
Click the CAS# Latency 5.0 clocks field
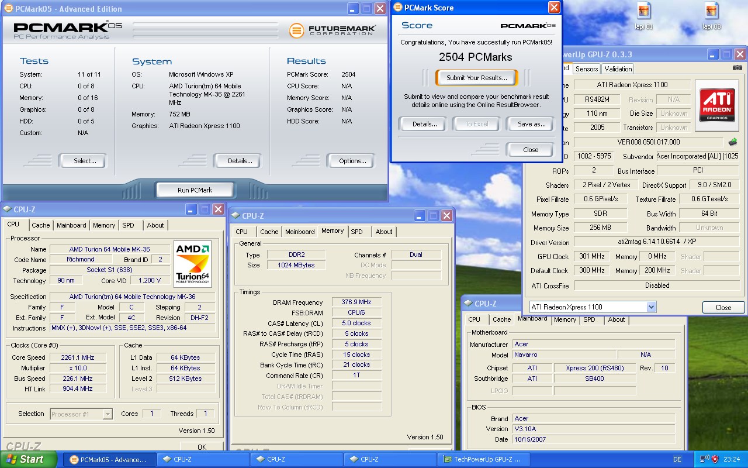coord(356,323)
